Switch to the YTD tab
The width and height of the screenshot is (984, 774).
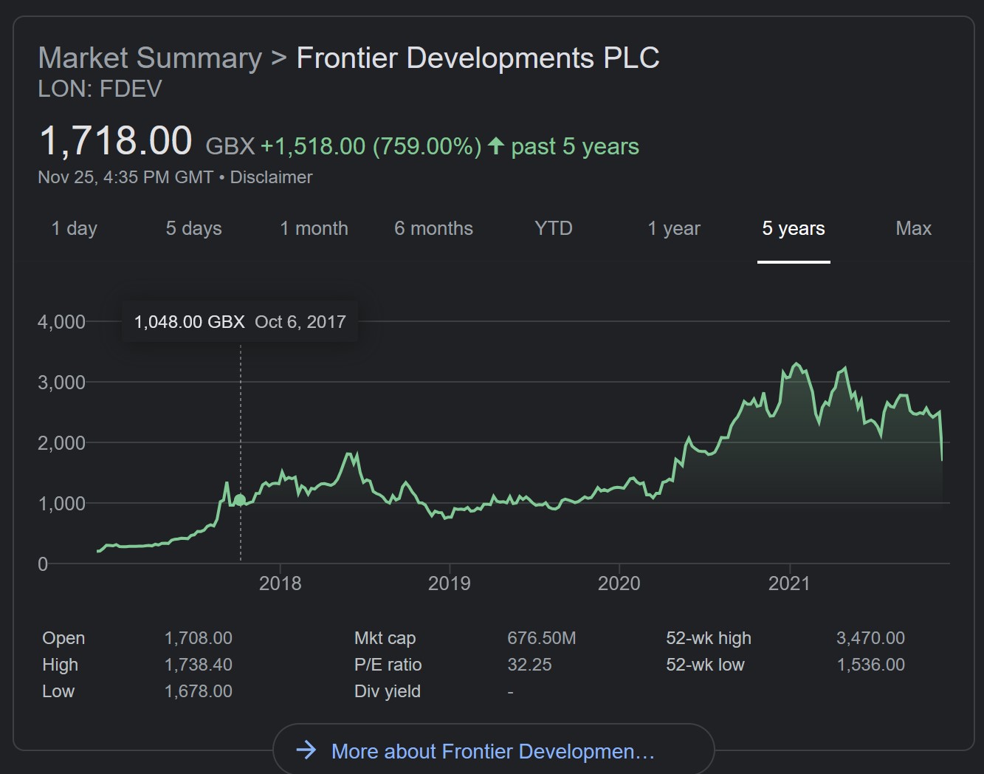point(554,228)
